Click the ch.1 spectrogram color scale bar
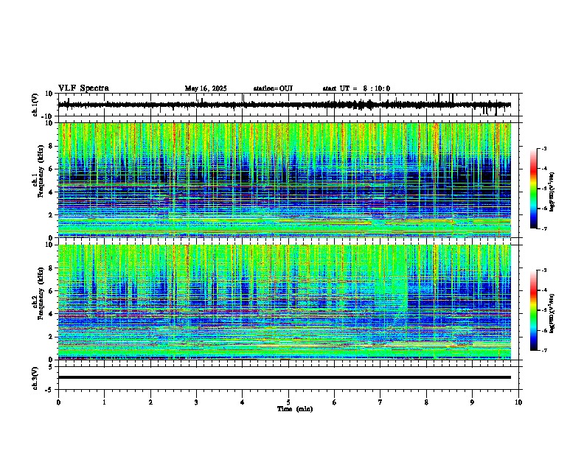Image resolution: width=584 pixels, height=451 pixels. (534, 189)
